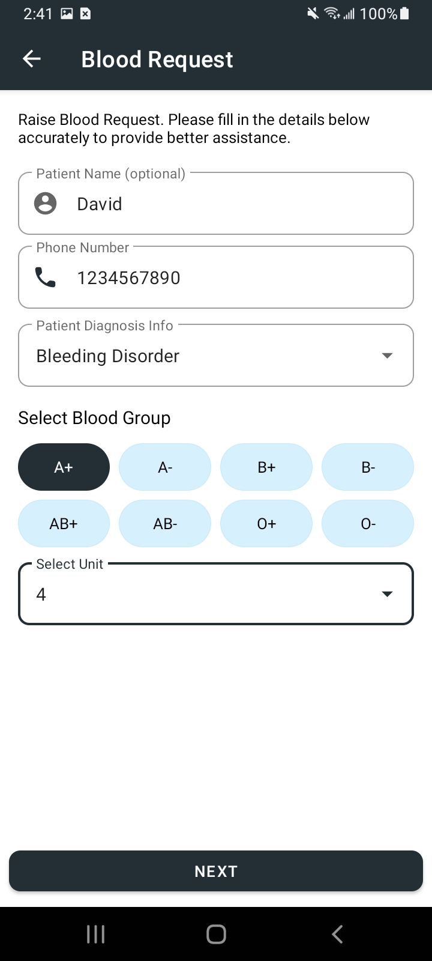Edit the Patient Name field David

tap(216, 204)
